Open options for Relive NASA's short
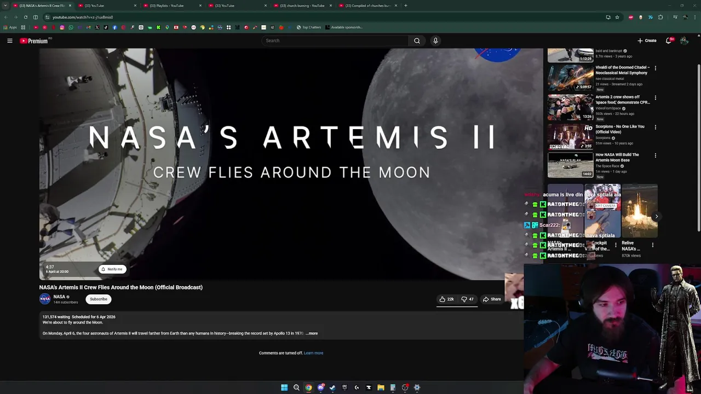Screen dimensions: 701x394 [653, 245]
